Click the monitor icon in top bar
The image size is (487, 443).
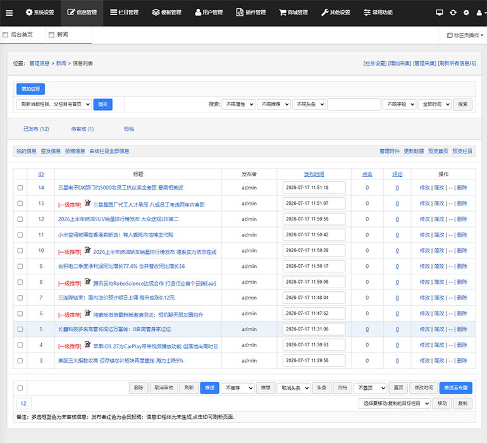tap(439, 13)
